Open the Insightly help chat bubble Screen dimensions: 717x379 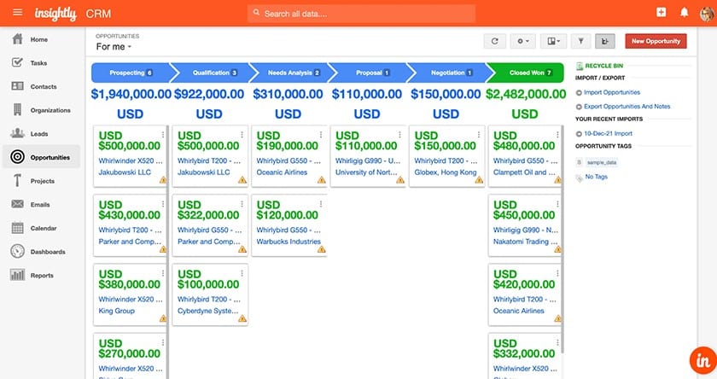(703, 360)
